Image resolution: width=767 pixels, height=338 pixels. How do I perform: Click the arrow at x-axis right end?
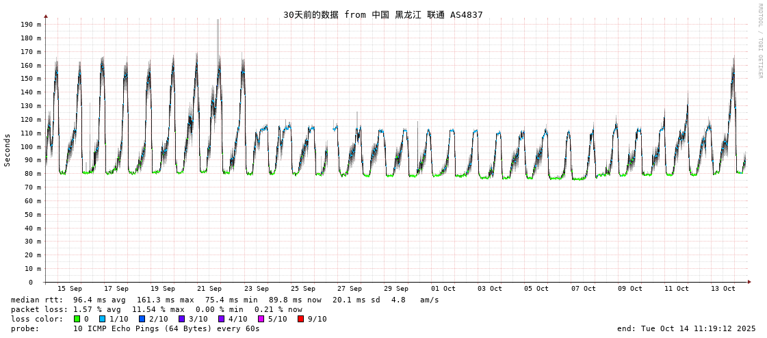(x=749, y=282)
